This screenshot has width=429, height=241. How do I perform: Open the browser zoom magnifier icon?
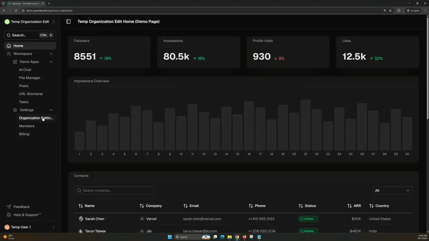[385, 10]
